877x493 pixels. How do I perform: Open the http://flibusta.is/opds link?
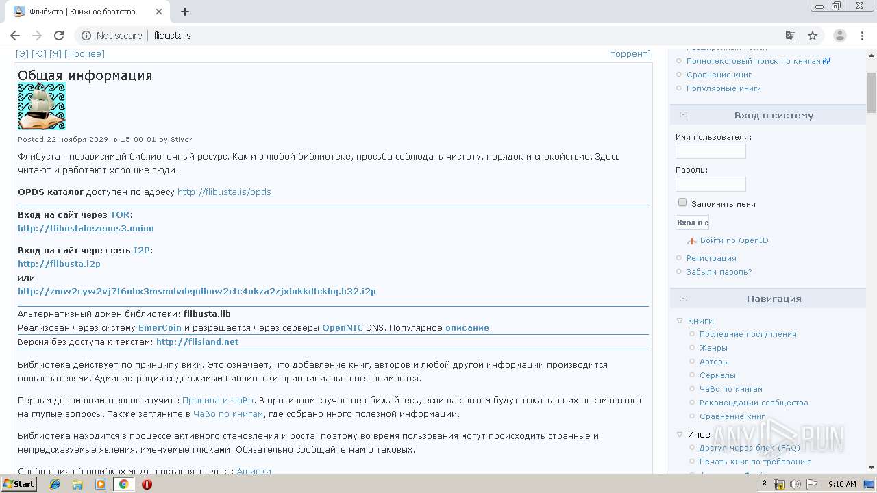pos(224,192)
